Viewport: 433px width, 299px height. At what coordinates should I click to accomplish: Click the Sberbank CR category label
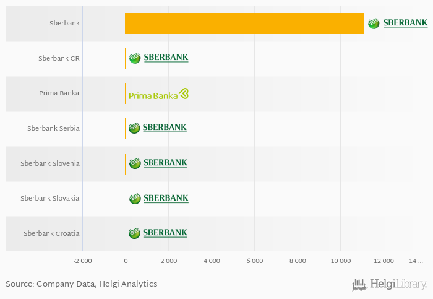59,58
